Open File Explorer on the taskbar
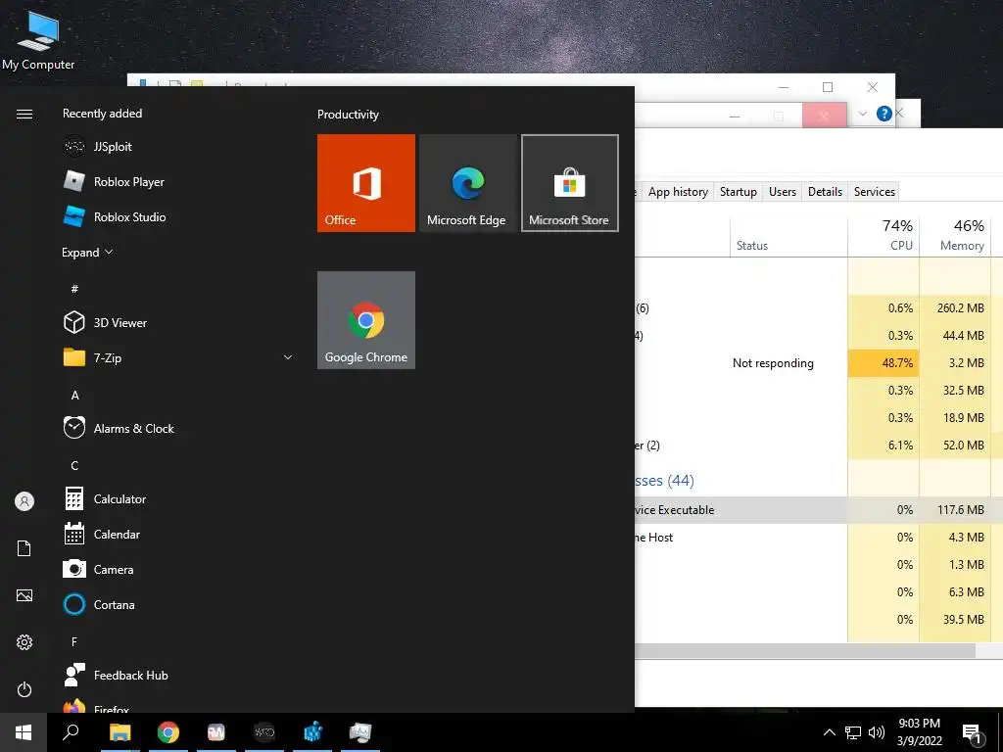Image resolution: width=1003 pixels, height=752 pixels. [x=119, y=732]
